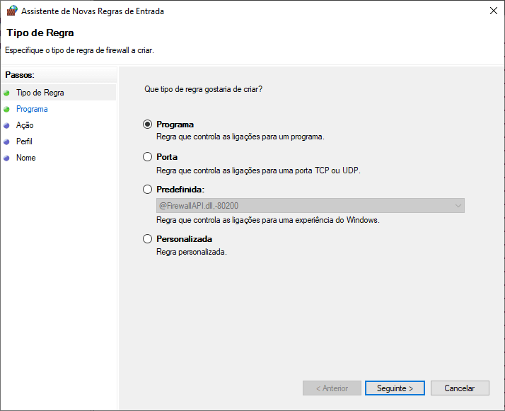This screenshot has width=505, height=411.
Task: Click the Nome step in Passos list
Action: pyautogui.click(x=26, y=158)
